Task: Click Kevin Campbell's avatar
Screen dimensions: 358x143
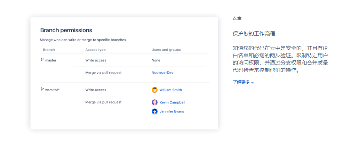Action: tap(154, 102)
